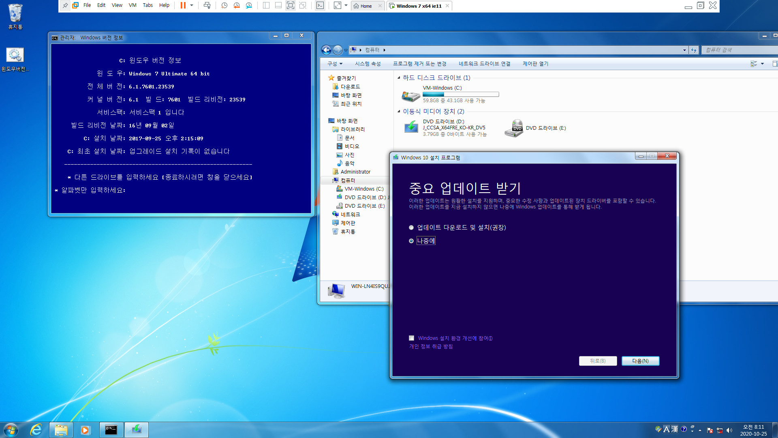Viewport: 778px width, 438px height.
Task: Select the '나중에' radio button
Action: coord(411,241)
